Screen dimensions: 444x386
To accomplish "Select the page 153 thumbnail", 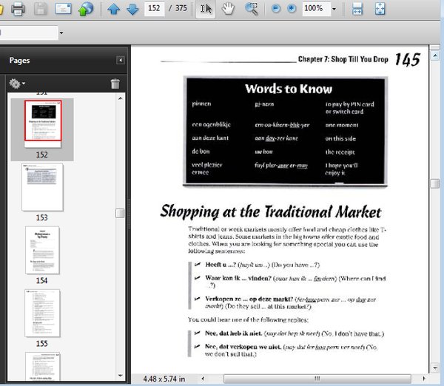I will point(43,187).
